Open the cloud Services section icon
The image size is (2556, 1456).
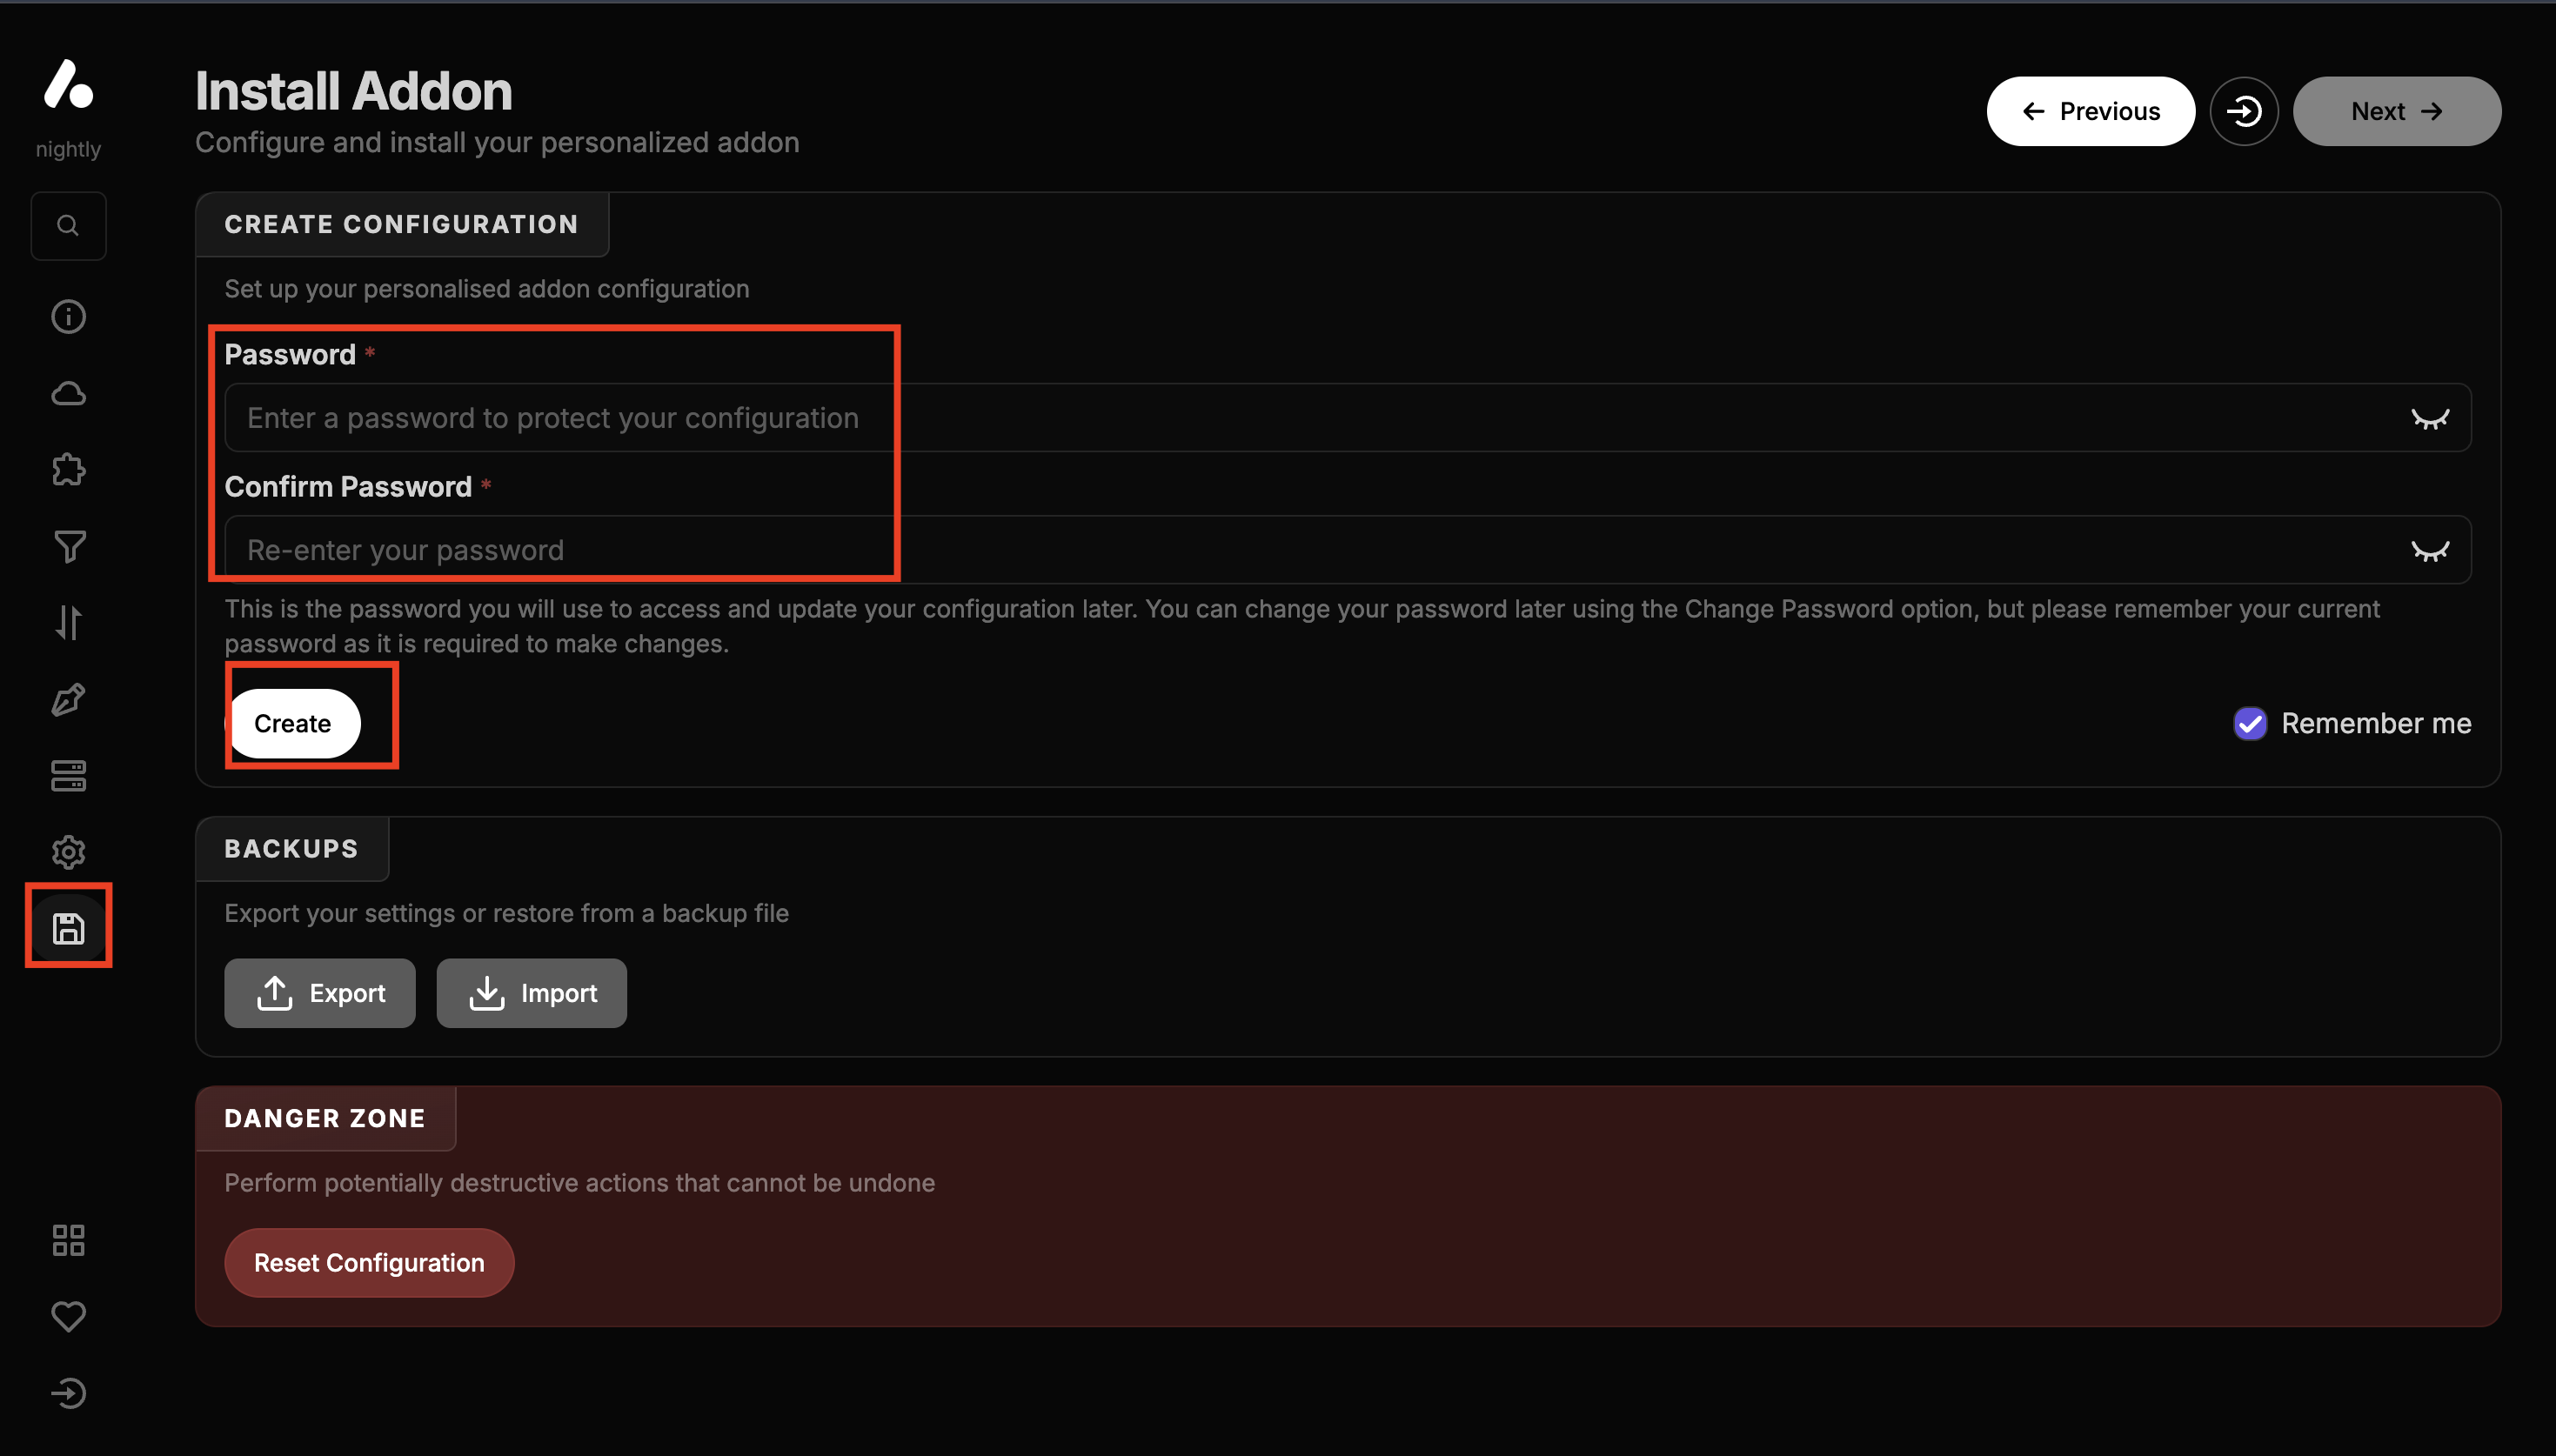[68, 394]
